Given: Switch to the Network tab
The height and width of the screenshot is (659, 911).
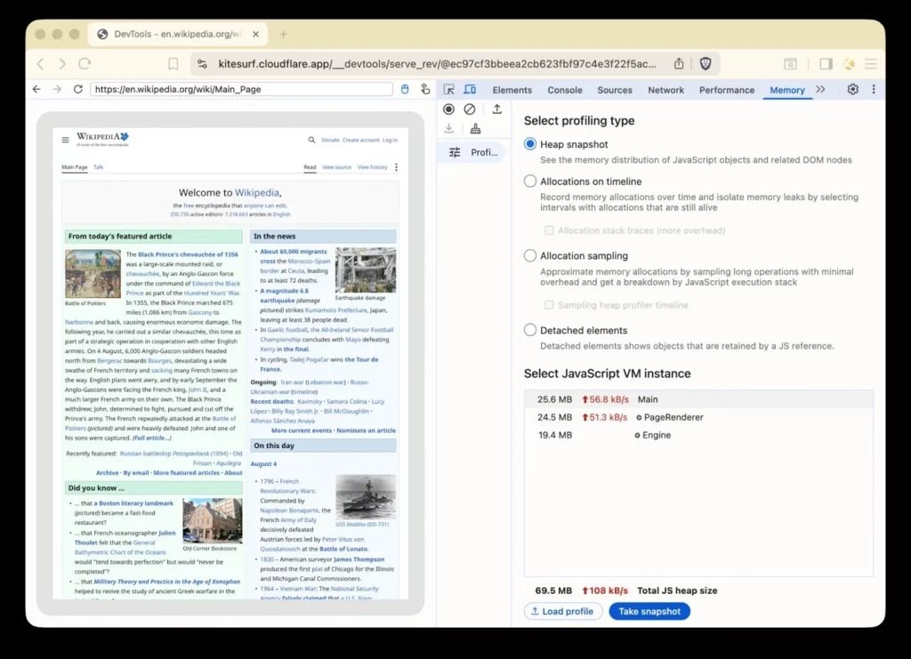Looking at the screenshot, I should click(665, 90).
